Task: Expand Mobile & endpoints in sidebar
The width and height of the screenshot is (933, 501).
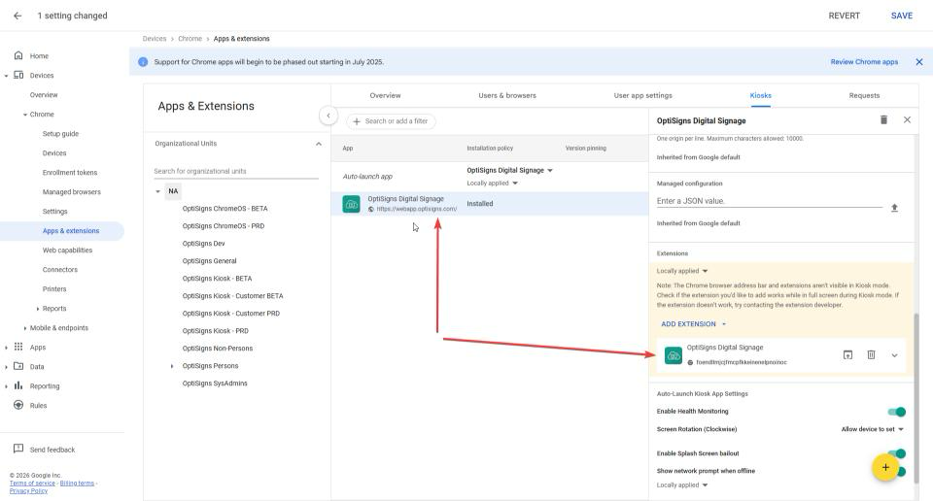Action: [25, 328]
